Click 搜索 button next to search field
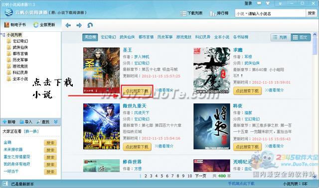Screen dimensions: 319x188 point(311,13)
